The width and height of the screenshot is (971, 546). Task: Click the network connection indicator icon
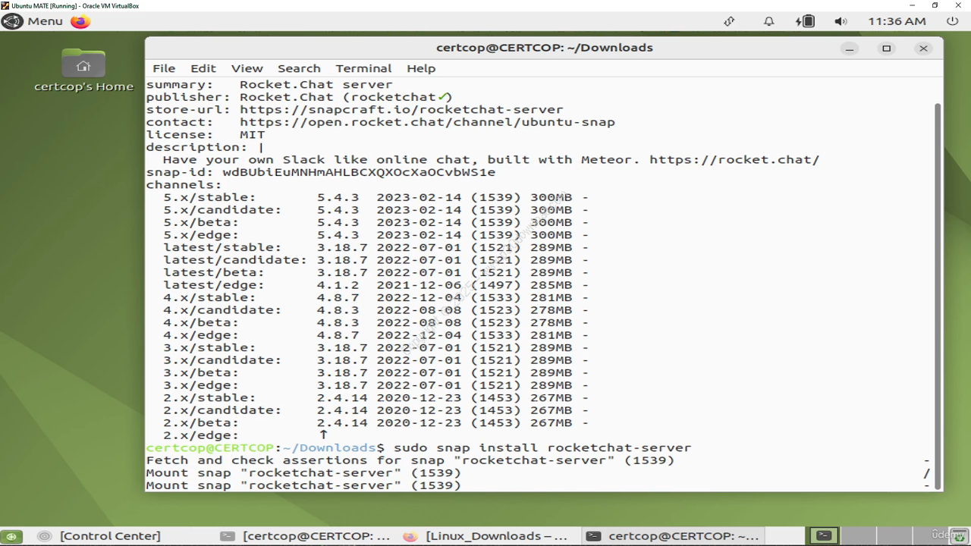point(729,21)
